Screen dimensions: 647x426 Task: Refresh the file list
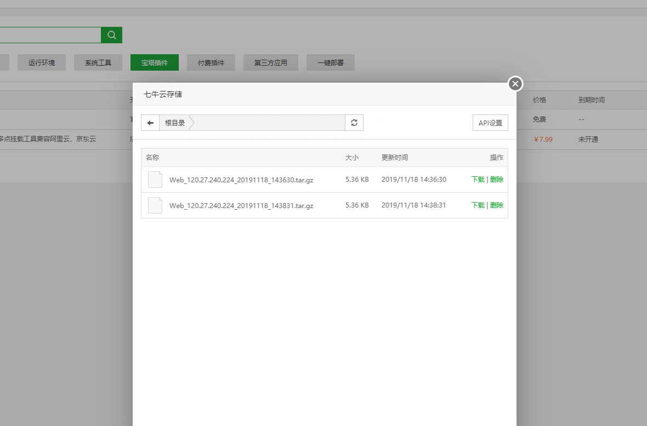coord(354,123)
